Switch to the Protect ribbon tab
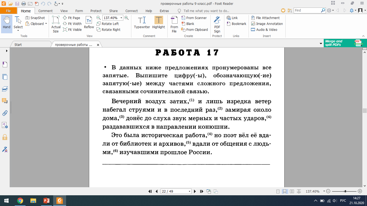 96,11
